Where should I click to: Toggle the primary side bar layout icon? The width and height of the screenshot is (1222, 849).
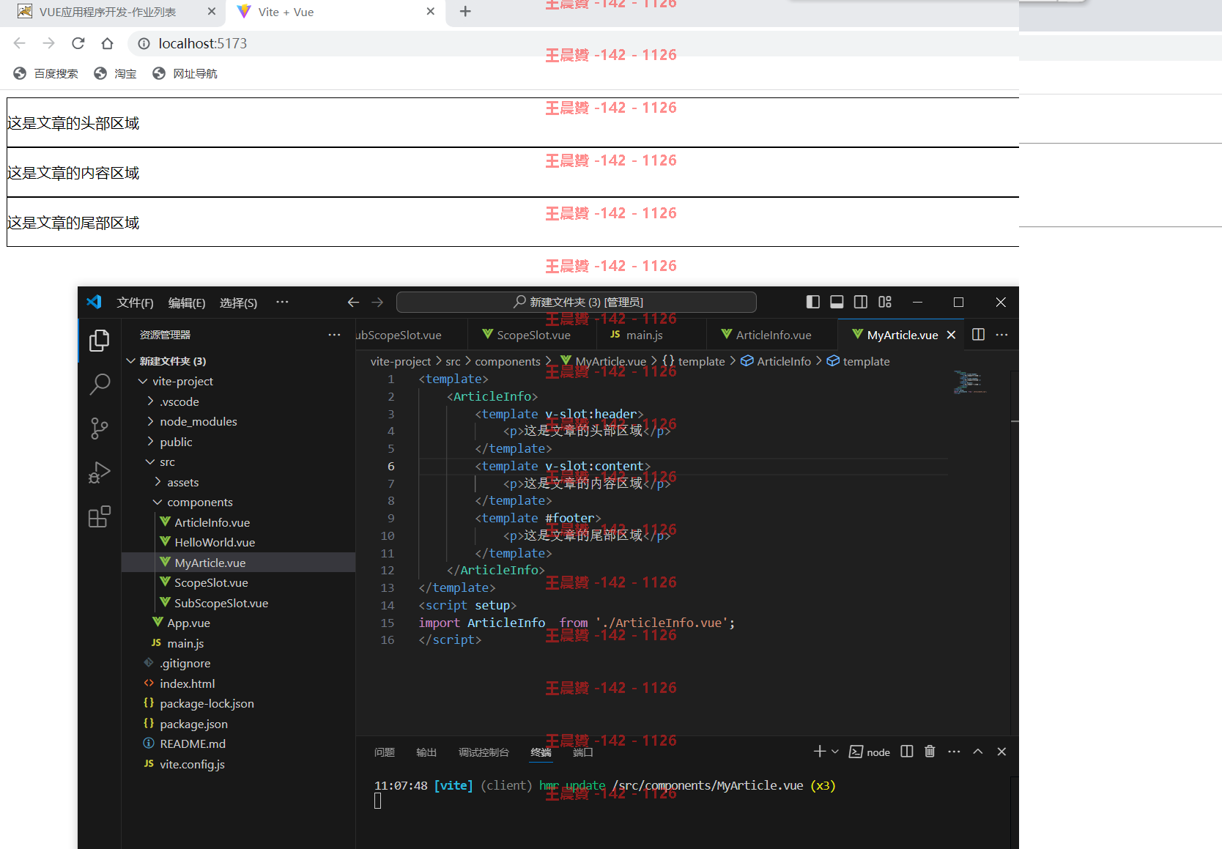tap(812, 302)
